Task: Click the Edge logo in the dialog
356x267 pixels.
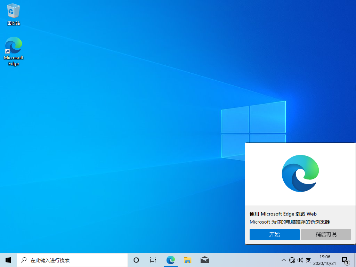Action: (300, 173)
